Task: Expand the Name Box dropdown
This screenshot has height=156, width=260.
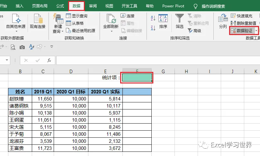Action: (7, 60)
